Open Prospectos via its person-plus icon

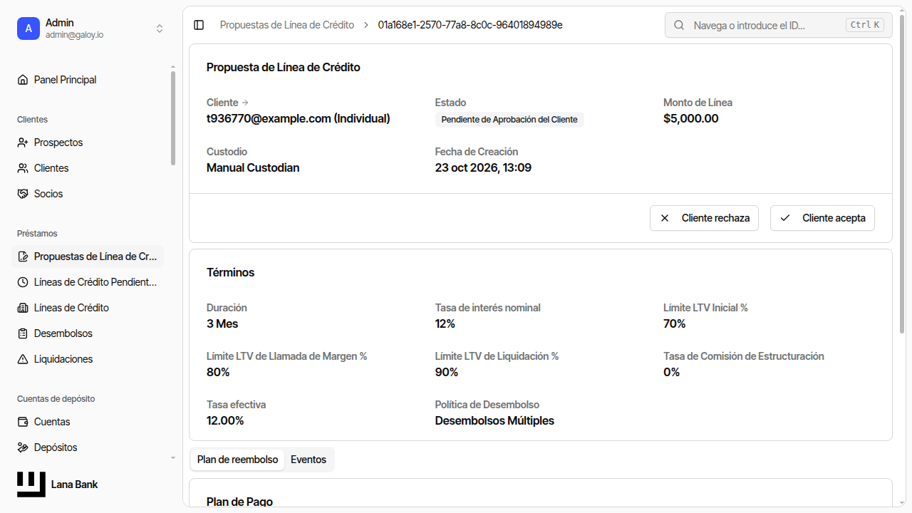pyautogui.click(x=23, y=142)
